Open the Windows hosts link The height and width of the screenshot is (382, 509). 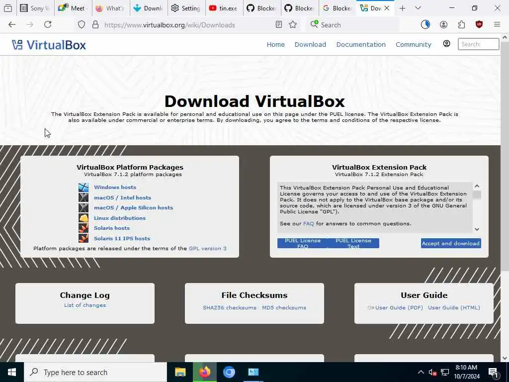[115, 188]
